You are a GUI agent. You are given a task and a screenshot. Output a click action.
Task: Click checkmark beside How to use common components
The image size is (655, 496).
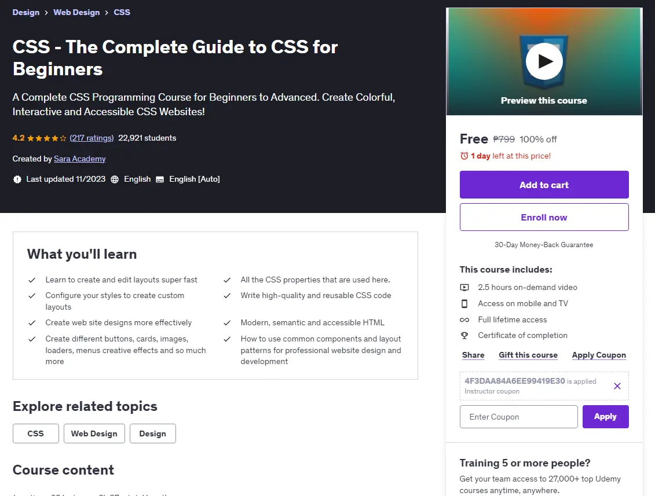click(227, 339)
